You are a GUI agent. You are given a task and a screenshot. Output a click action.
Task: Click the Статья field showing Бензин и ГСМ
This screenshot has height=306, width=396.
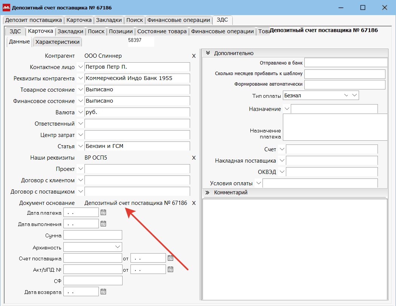pos(137,146)
